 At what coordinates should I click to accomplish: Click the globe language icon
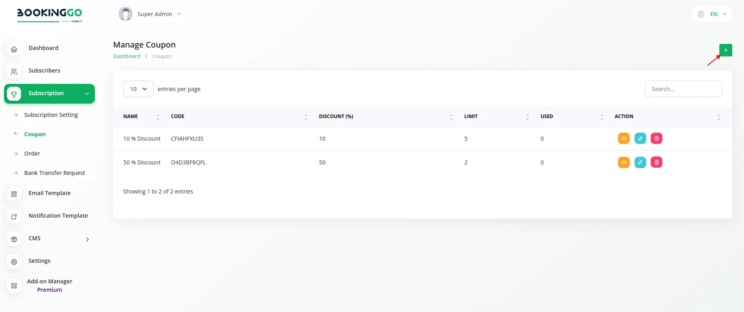pos(701,14)
